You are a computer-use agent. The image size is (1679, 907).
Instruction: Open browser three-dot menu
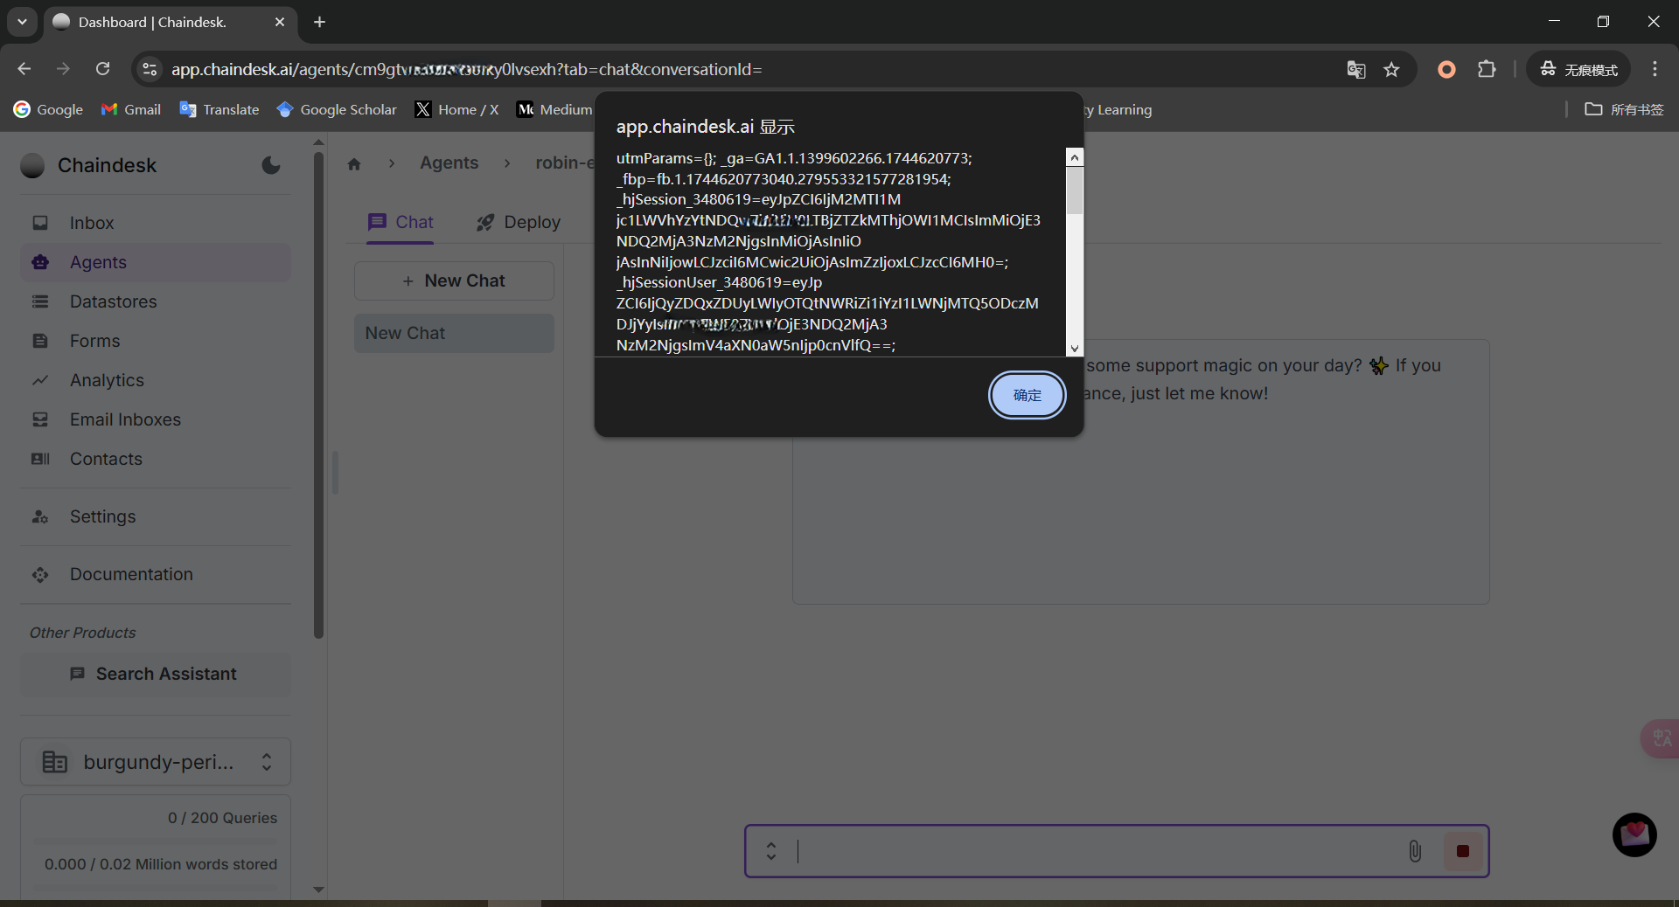[x=1655, y=69]
